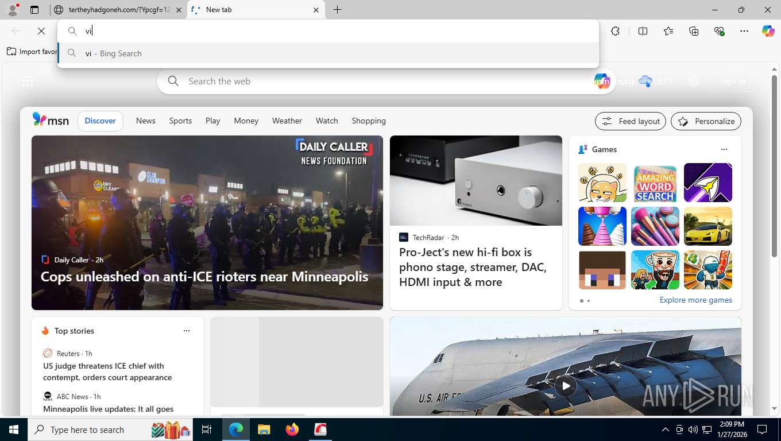Close the tertheyhadgoneh.com tab
The image size is (781, 441).
(x=179, y=10)
